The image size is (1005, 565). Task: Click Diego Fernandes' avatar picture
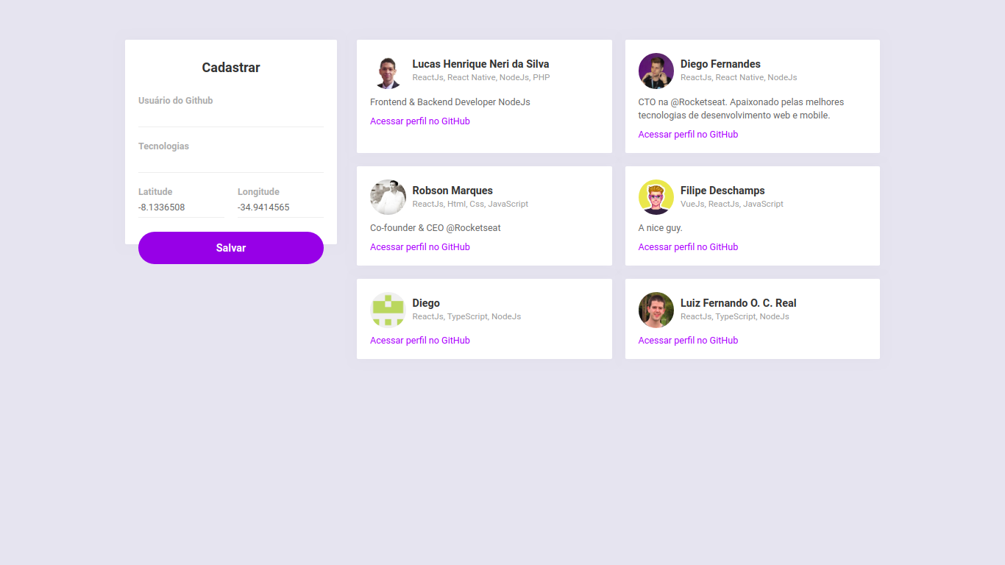656,71
